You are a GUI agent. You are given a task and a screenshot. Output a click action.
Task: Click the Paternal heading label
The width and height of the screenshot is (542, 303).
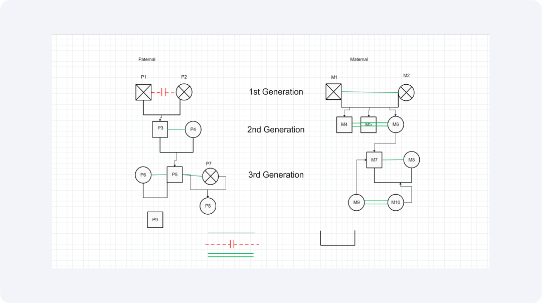click(147, 60)
